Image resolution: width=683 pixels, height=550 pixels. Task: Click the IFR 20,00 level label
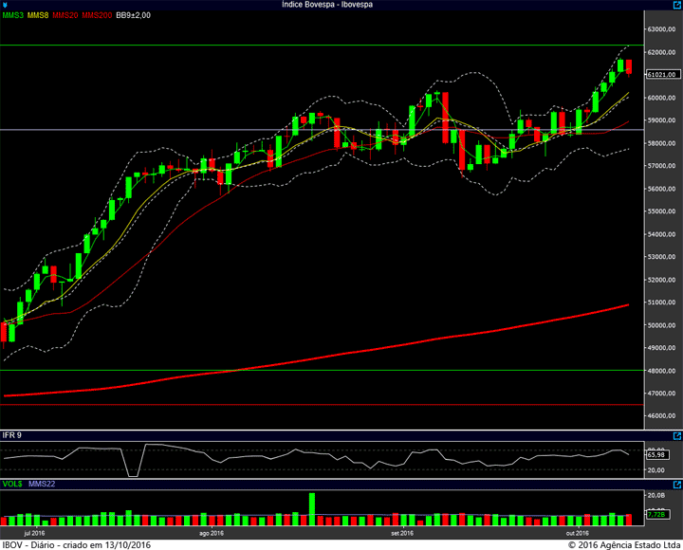coord(656,470)
